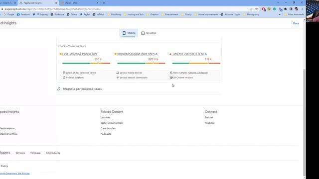Open the Web Fundamentals footer link

coord(112,123)
